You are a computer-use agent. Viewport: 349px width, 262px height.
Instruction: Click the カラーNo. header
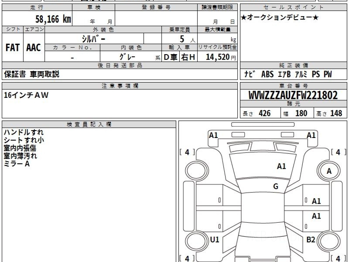(x=73, y=47)
